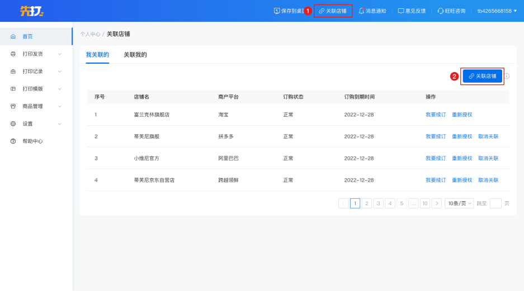Expand the 打印发货 sidebar menu
524x291 pixels.
click(59, 54)
